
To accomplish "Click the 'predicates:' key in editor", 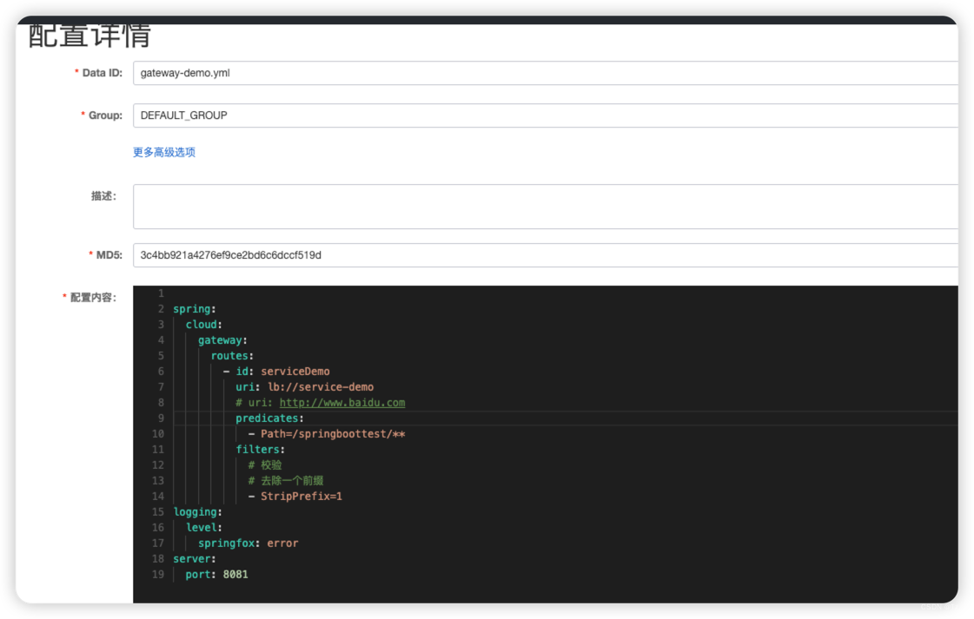I will click(x=269, y=418).
